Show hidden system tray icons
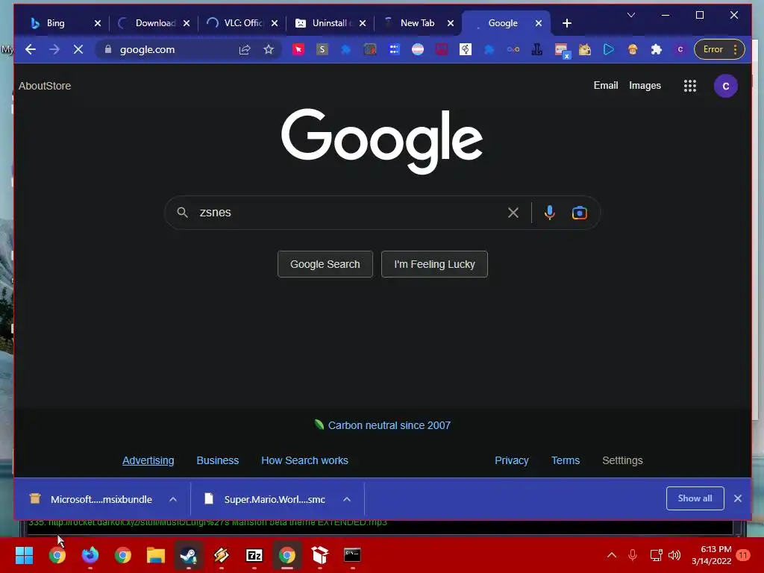Screen dimensions: 764x573 [x=612, y=555]
